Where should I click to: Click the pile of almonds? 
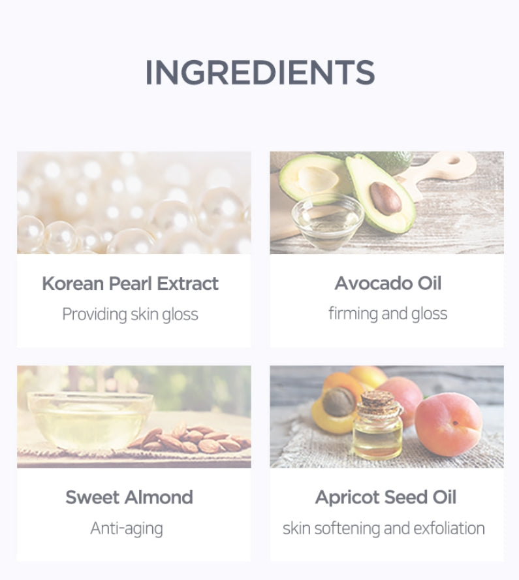(191, 439)
